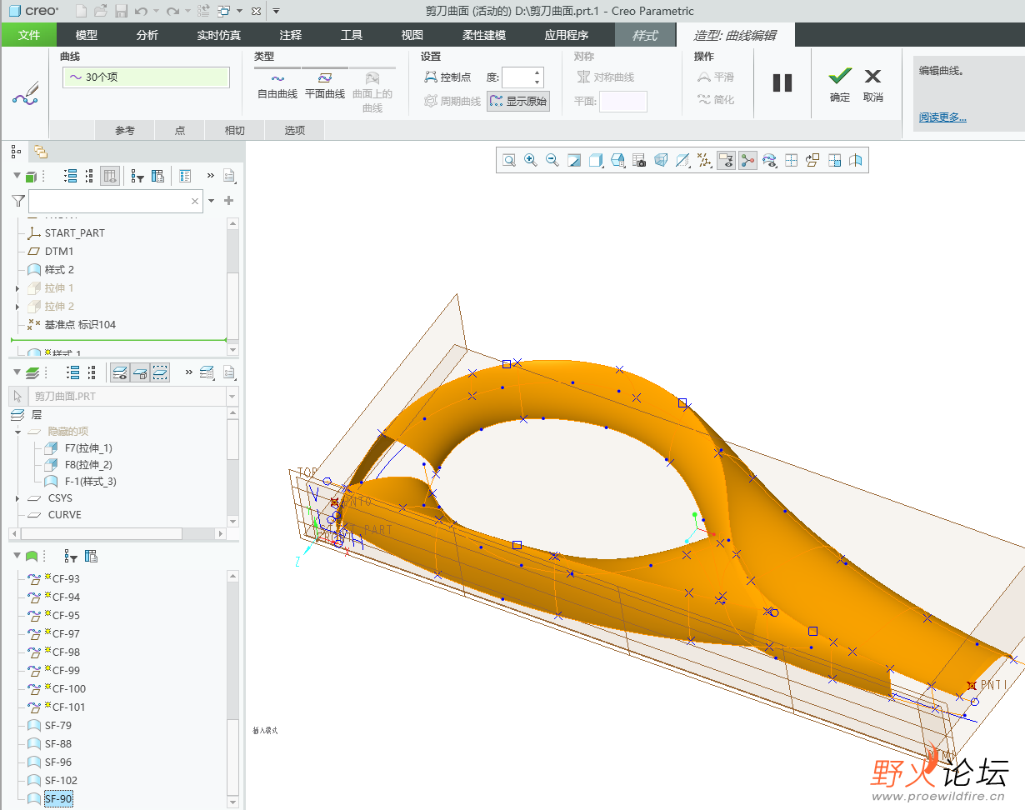Click the Undo arrow icon
Viewport: 1025px width, 810px height.
142,12
